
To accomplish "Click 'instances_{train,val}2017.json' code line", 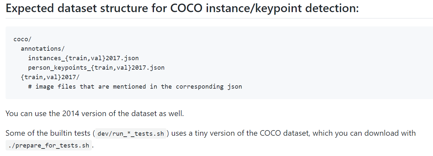I will coord(83,58).
